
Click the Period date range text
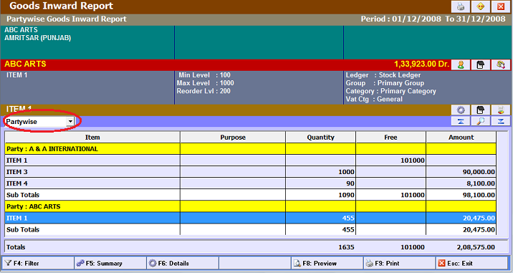(433, 19)
